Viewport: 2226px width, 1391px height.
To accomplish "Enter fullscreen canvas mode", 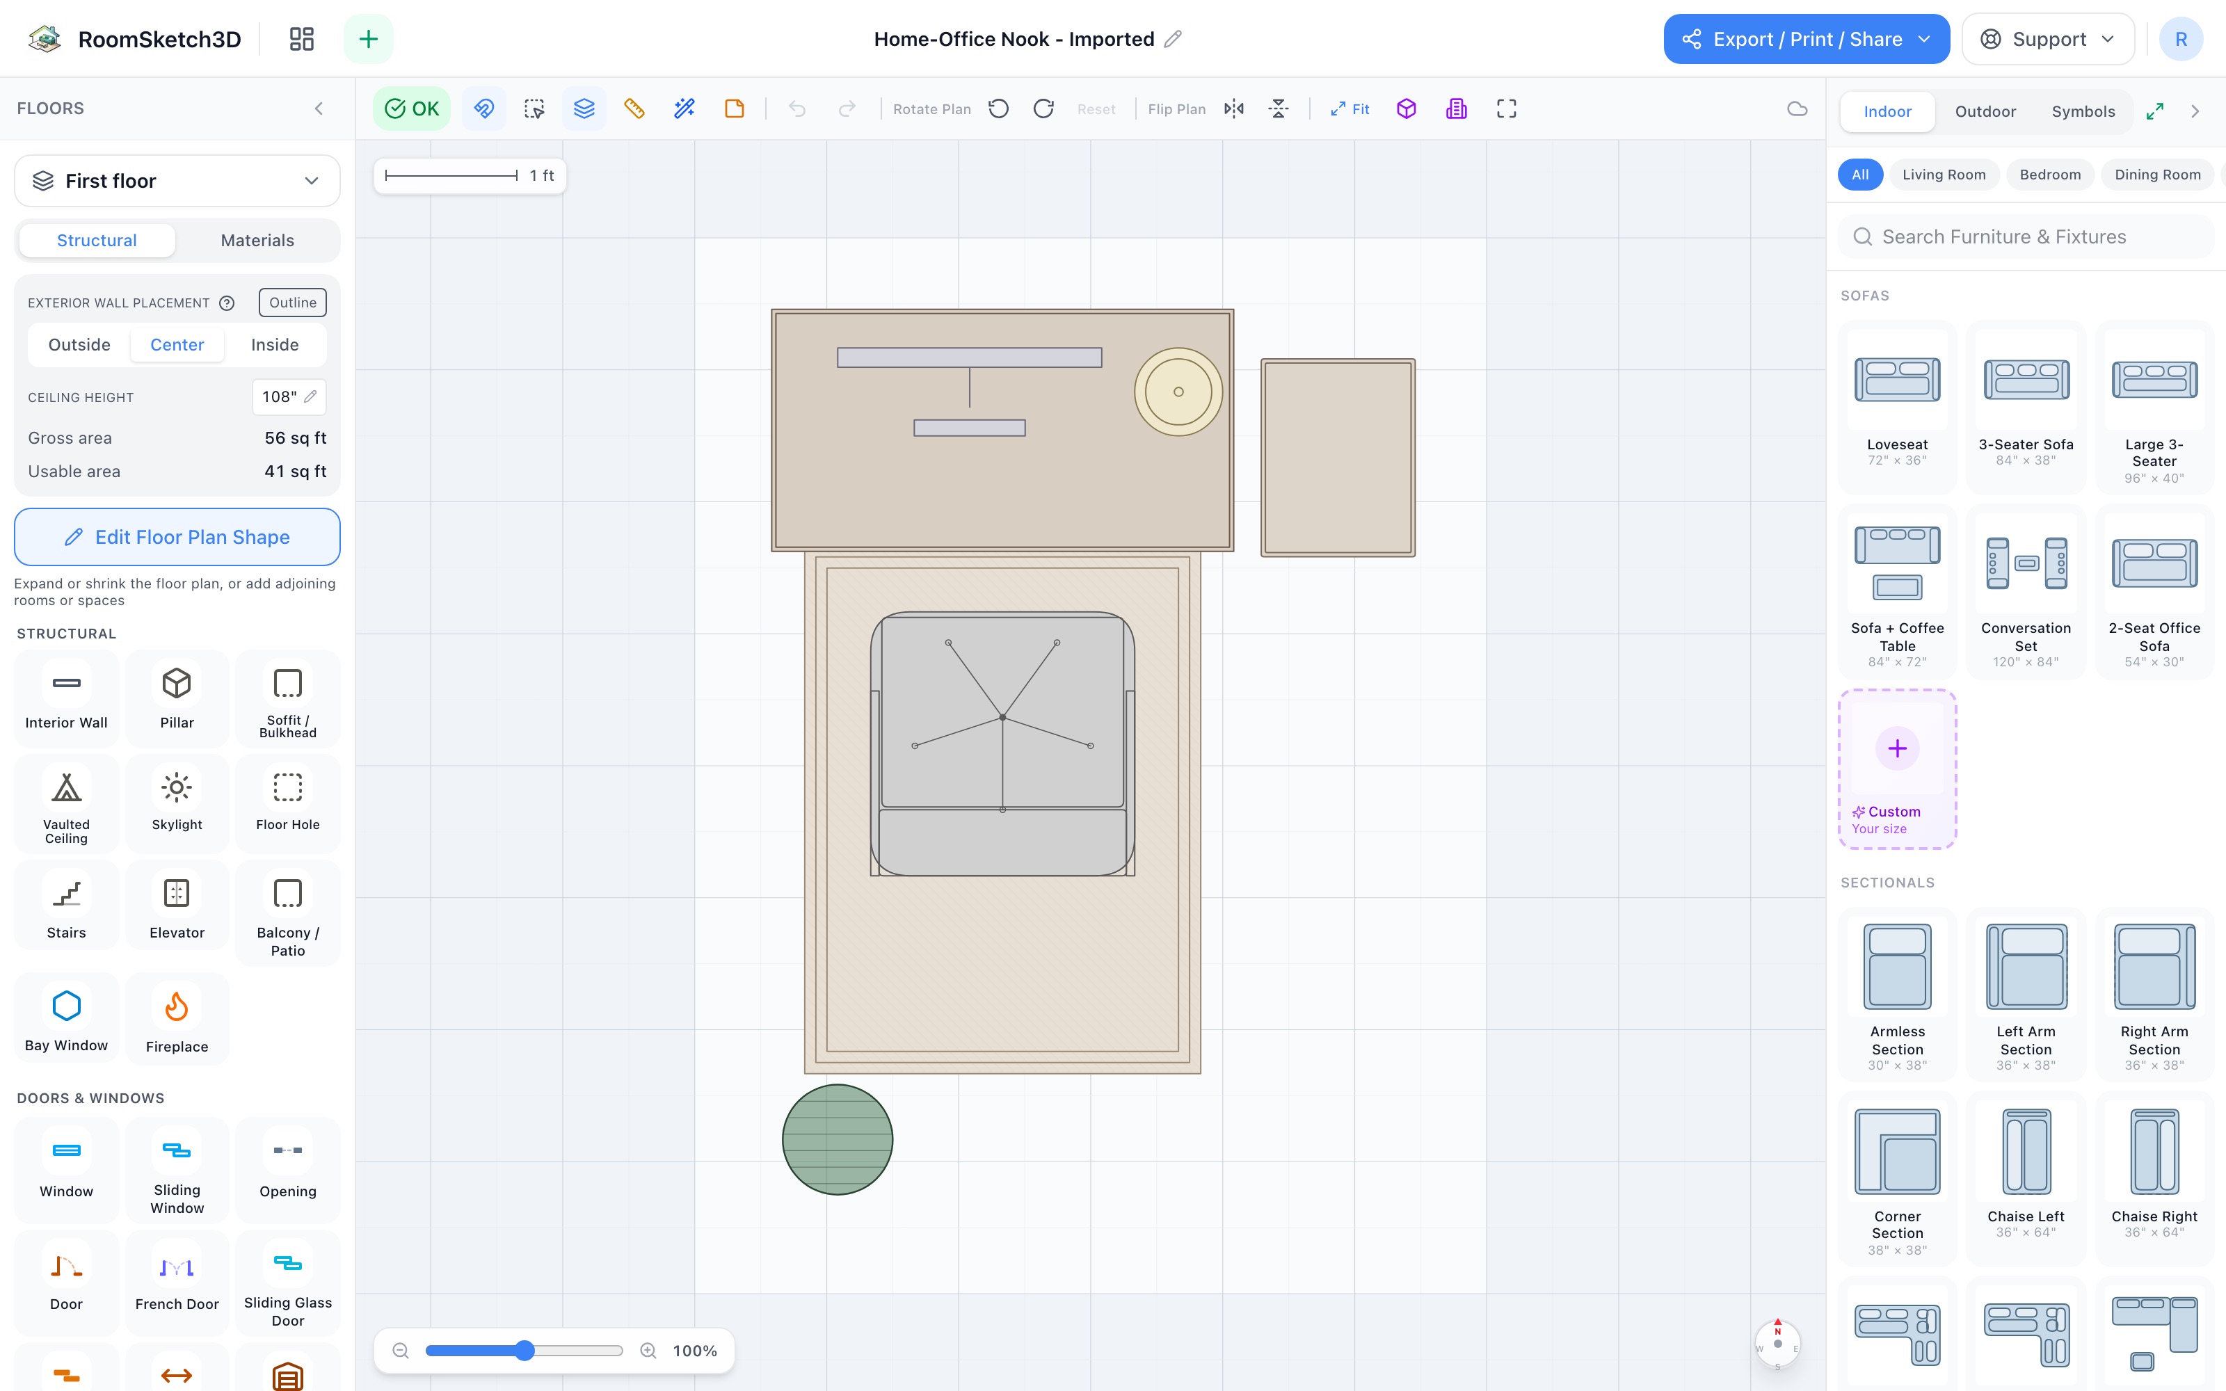I will coord(1507,108).
